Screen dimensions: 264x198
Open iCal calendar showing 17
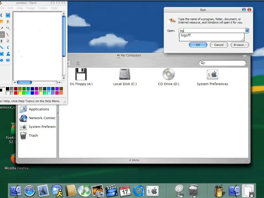point(125,191)
